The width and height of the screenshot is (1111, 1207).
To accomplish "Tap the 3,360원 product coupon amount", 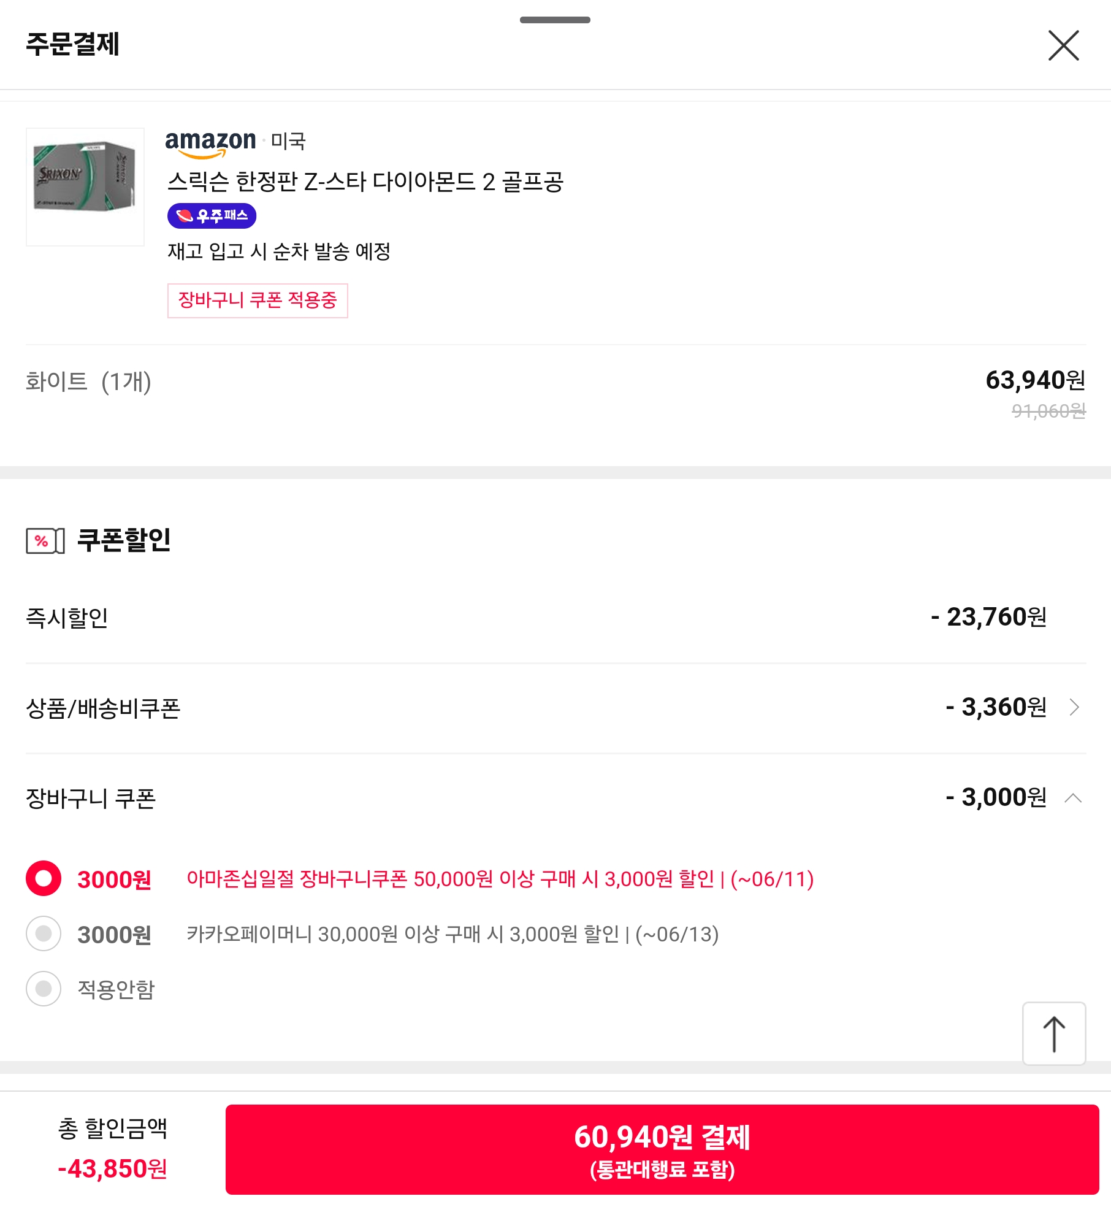I will (996, 707).
